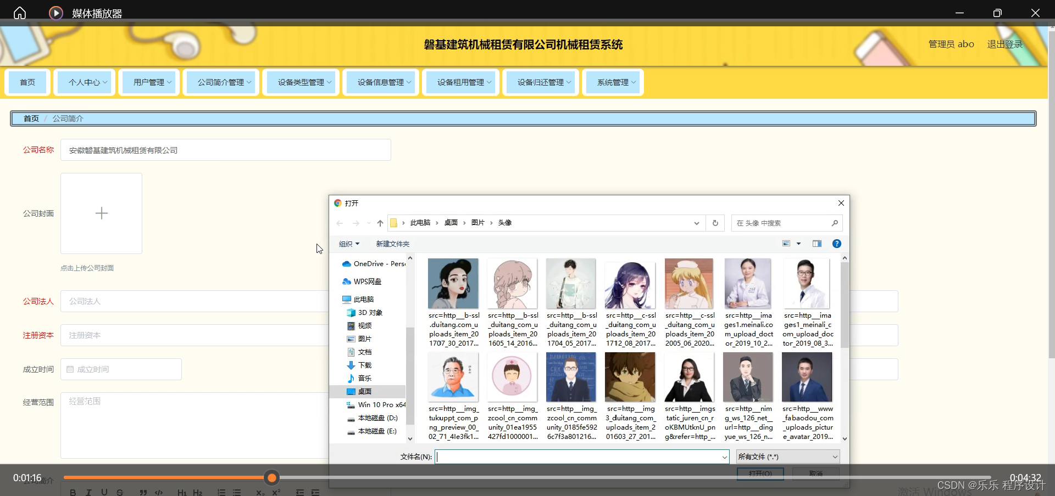
Task: Refresh the folder view in Open dialog
Action: 715,223
